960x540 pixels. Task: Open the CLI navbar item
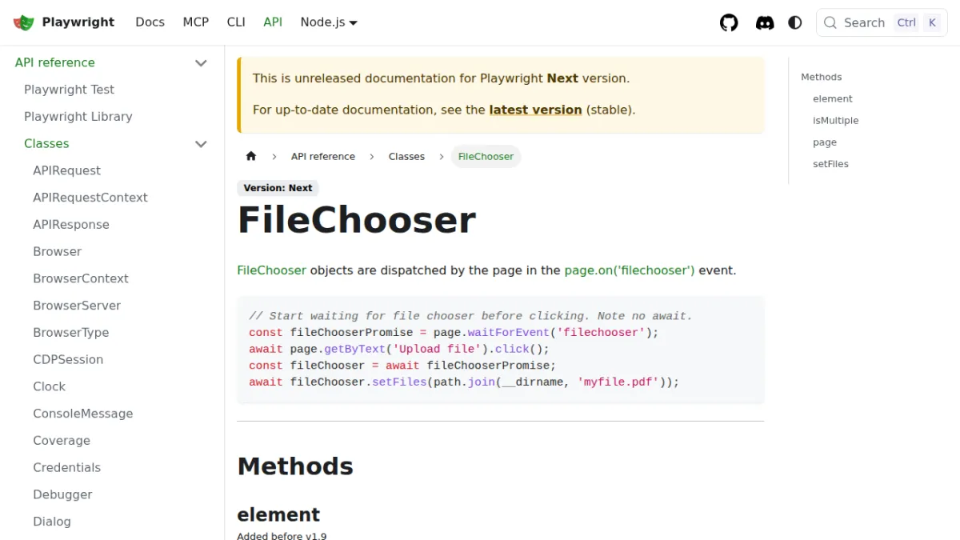(x=236, y=22)
